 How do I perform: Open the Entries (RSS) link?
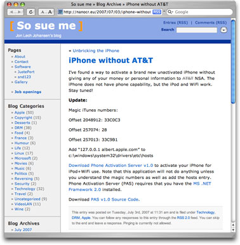(175, 22)
